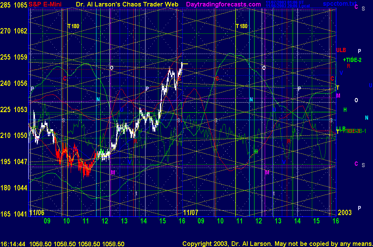Viewport: 373px width, 247px height.
Task: Click the "165 1041" price axis label
Action: point(14,214)
